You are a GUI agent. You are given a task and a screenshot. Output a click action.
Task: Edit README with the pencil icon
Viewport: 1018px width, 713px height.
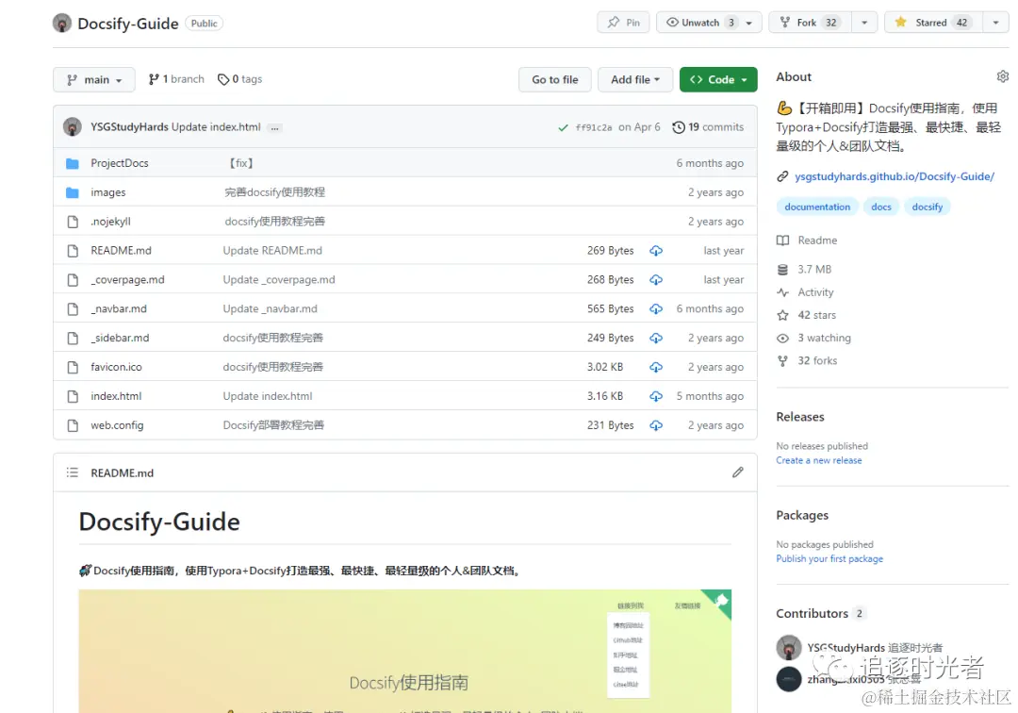coord(737,473)
